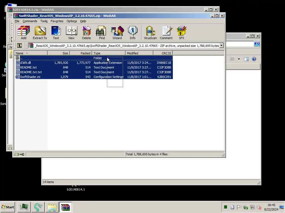285x213 pixels.
Task: Click the Add toolbar icon
Action: pos(23,33)
